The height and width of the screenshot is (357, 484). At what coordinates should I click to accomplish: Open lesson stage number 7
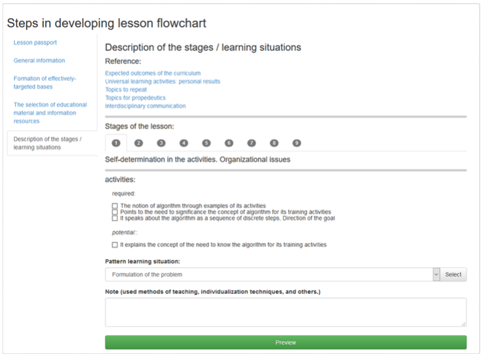252,143
